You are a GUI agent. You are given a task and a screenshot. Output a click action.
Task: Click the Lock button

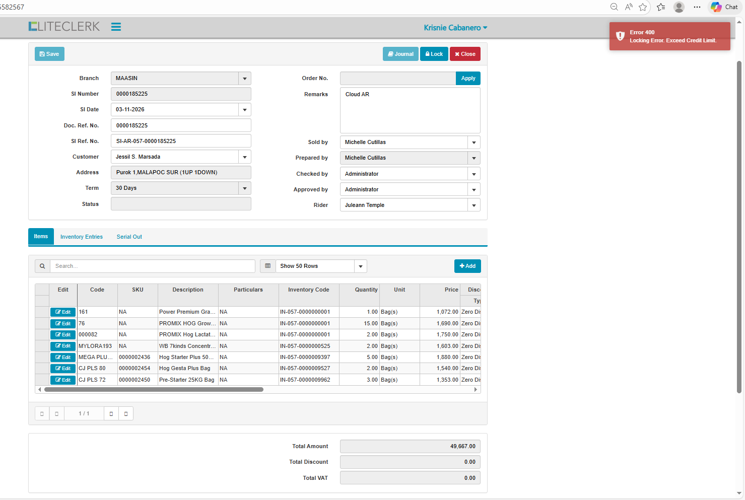click(x=434, y=54)
